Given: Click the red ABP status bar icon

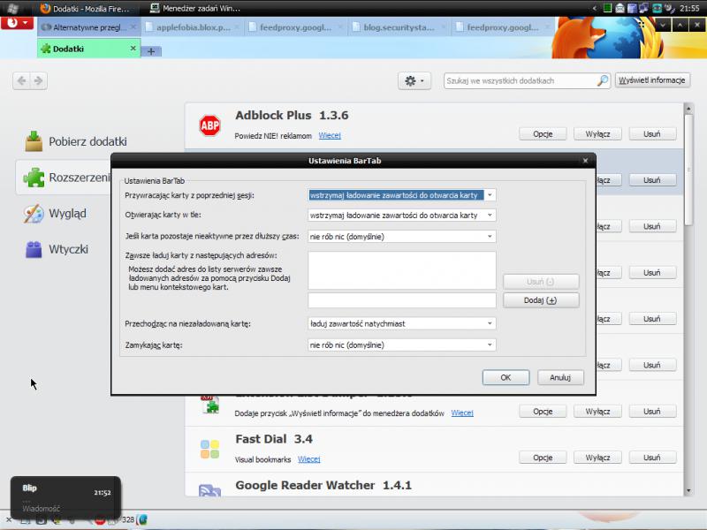Looking at the screenshot, I should (100, 520).
